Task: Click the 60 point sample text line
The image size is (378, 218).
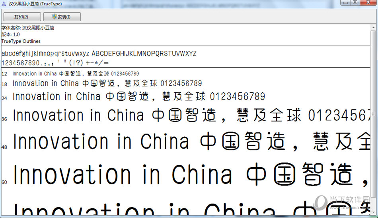Action: [192, 175]
